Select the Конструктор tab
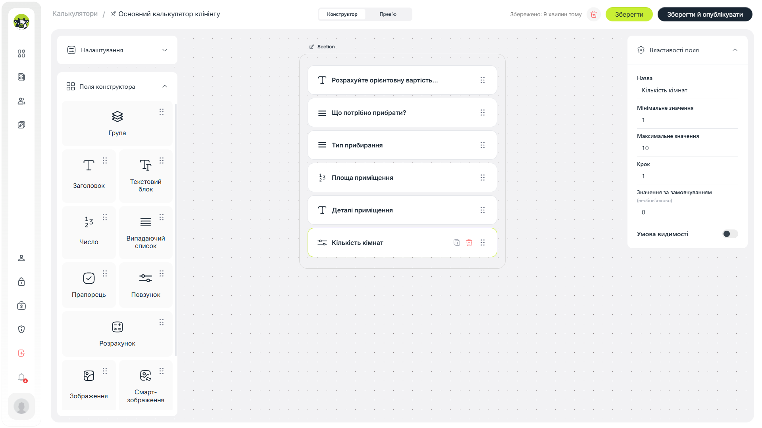The width and height of the screenshot is (762, 428). [342, 14]
